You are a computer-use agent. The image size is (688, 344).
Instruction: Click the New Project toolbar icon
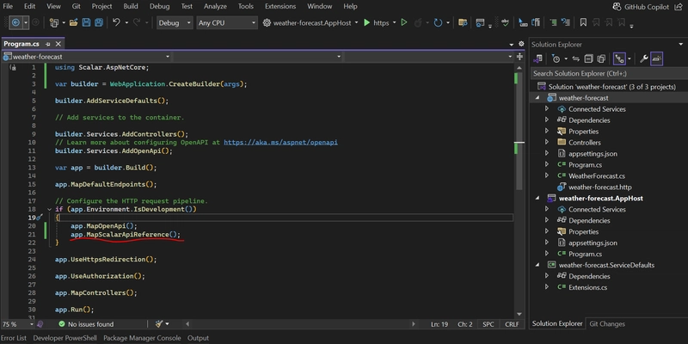[54, 22]
